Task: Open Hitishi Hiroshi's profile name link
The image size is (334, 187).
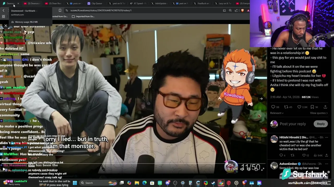Action: [x=294, y=137]
